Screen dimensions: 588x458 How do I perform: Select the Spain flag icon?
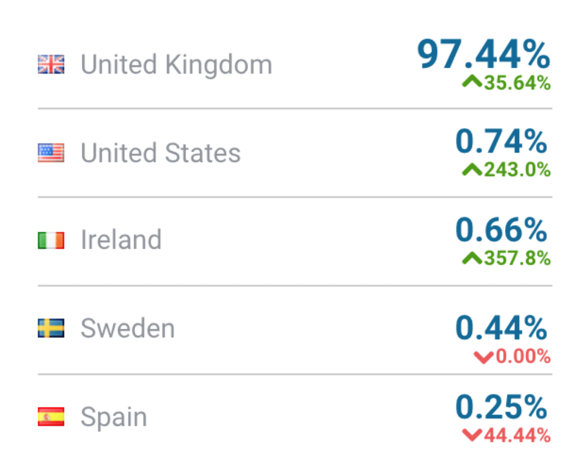[x=51, y=417]
